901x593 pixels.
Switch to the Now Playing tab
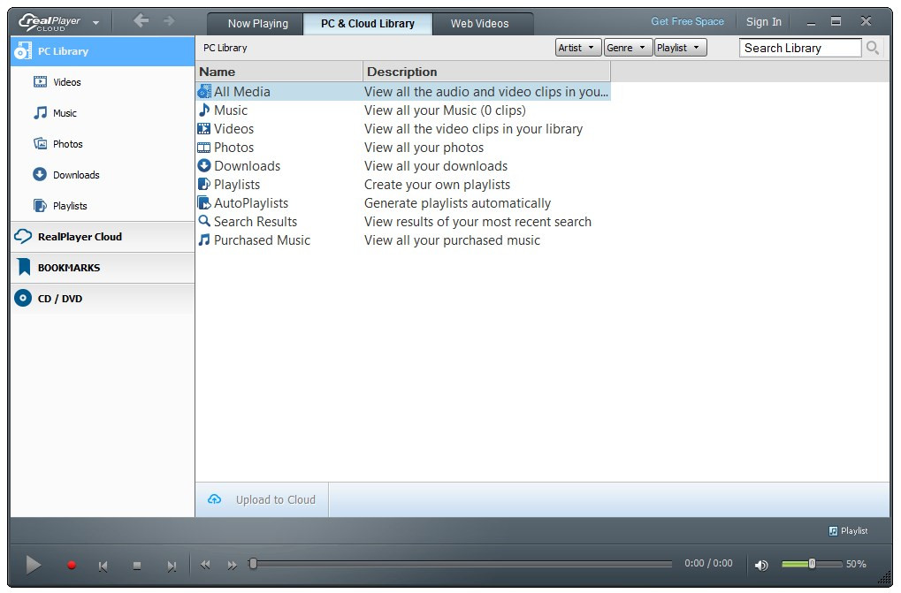[x=257, y=24]
